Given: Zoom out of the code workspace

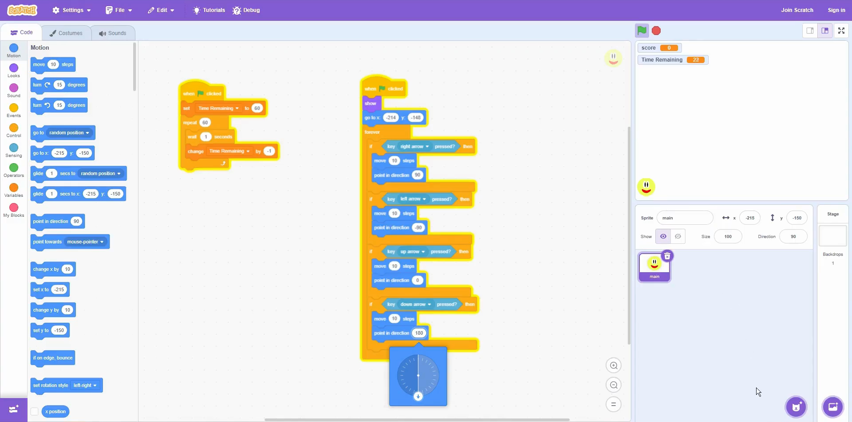Looking at the screenshot, I should (614, 385).
